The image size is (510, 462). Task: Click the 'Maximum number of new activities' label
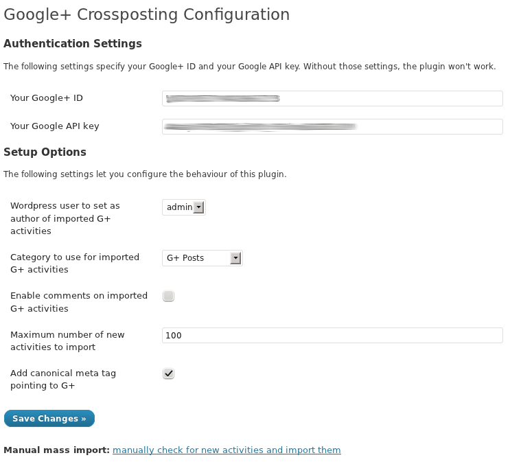pos(67,340)
